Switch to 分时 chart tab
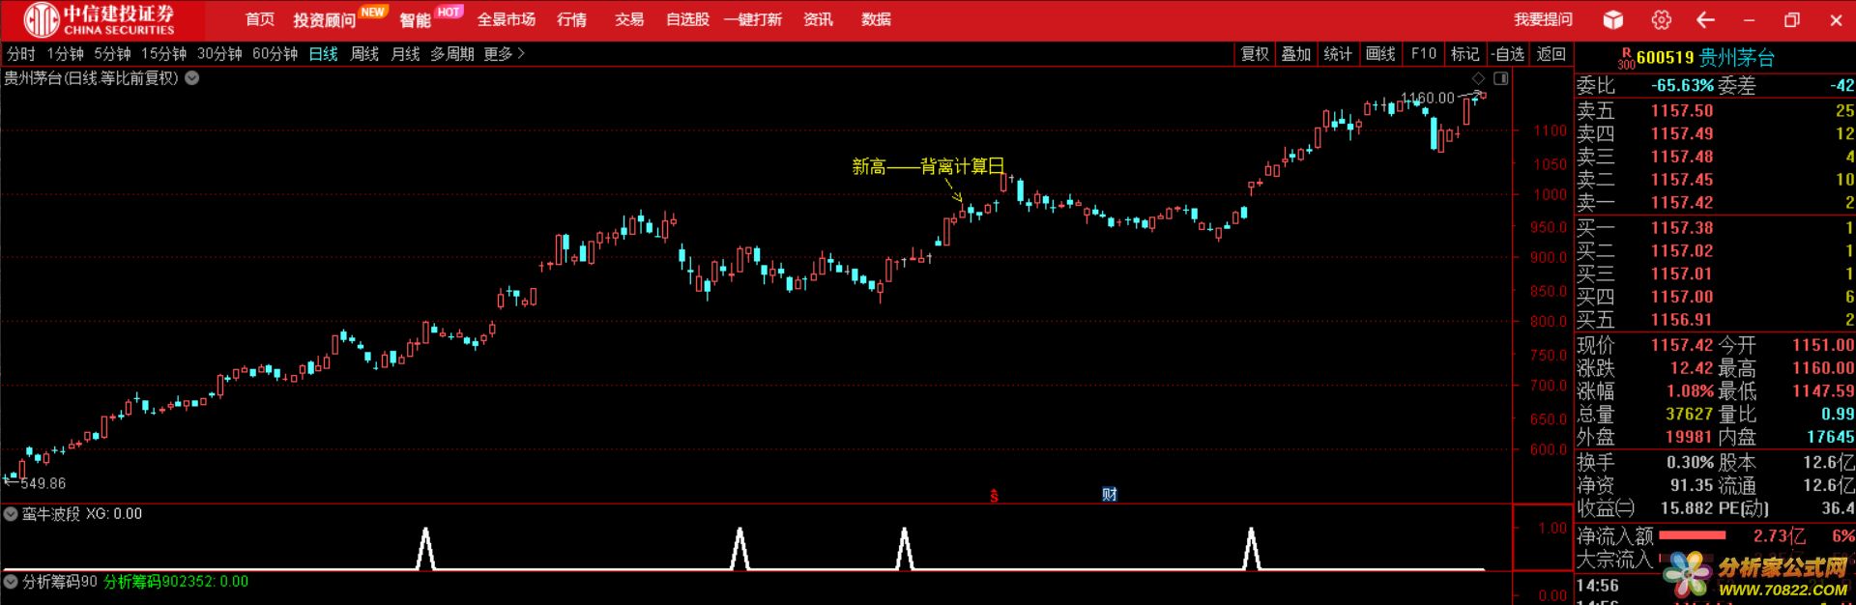This screenshot has height=605, width=1856. pyautogui.click(x=21, y=54)
